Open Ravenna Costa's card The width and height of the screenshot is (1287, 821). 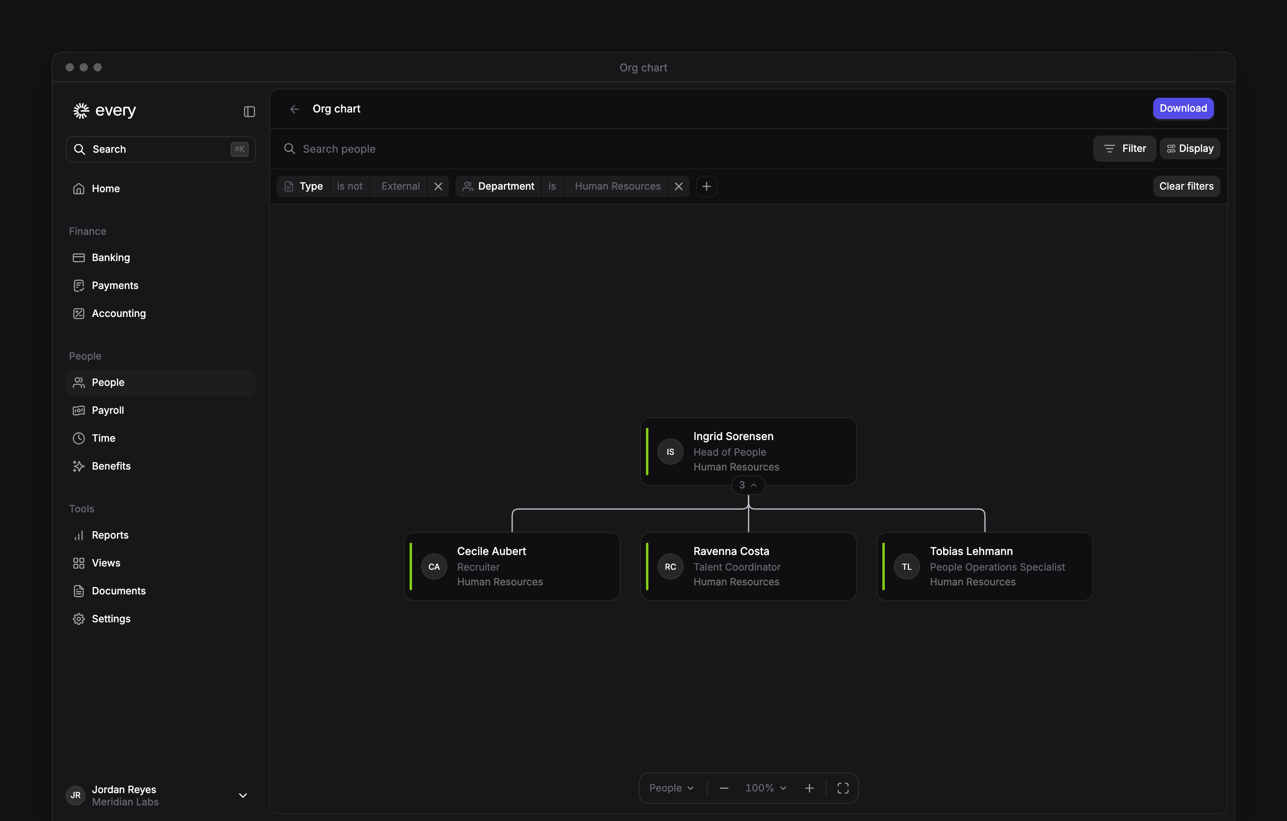[x=748, y=566]
